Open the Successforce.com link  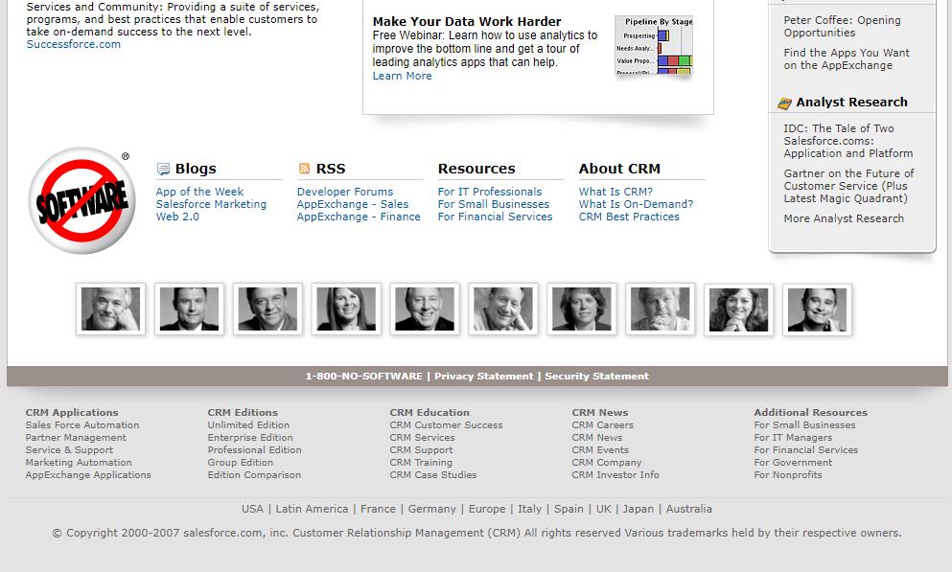(74, 44)
